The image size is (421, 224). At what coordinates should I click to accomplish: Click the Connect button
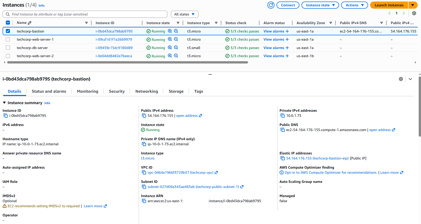pos(288,5)
